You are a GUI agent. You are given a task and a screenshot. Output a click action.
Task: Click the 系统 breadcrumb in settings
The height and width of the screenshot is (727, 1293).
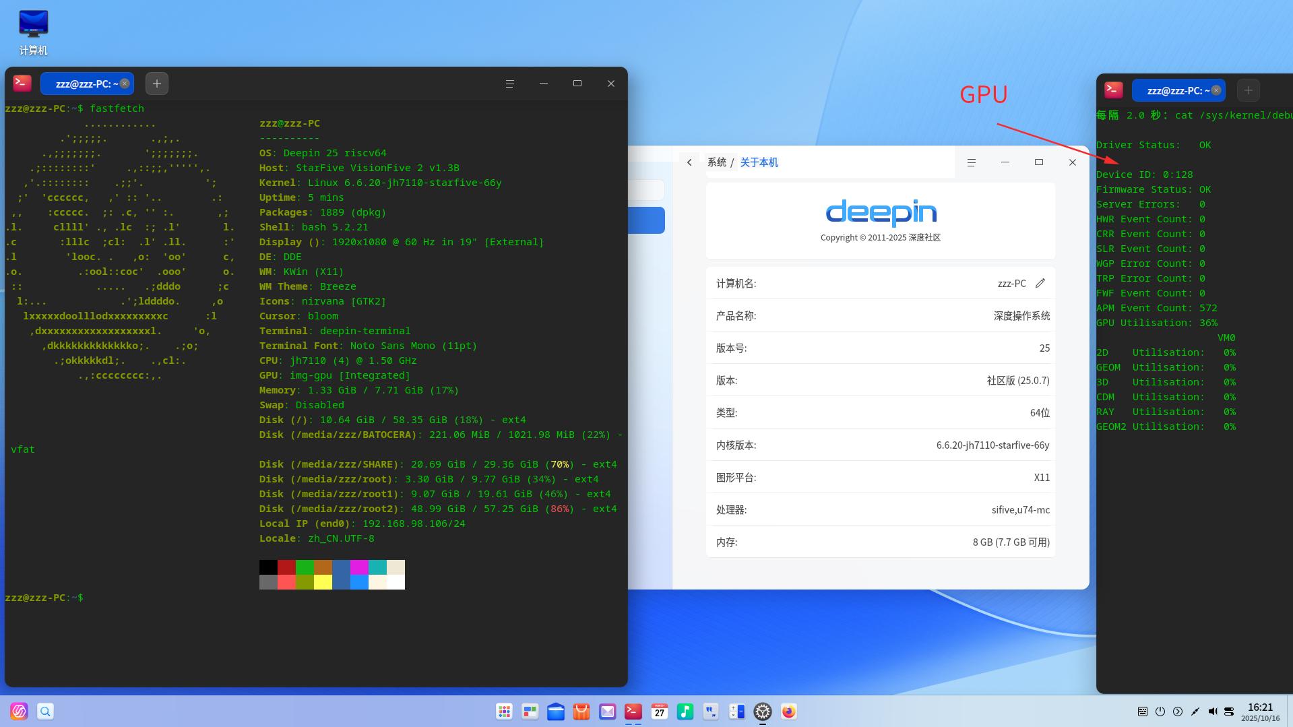coord(716,162)
